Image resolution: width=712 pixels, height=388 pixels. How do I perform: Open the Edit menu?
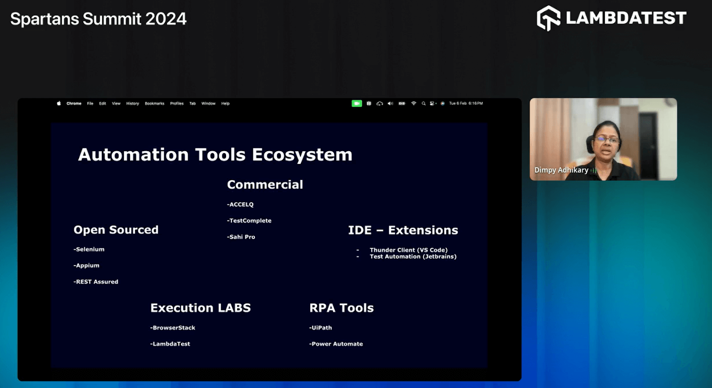pyautogui.click(x=103, y=104)
